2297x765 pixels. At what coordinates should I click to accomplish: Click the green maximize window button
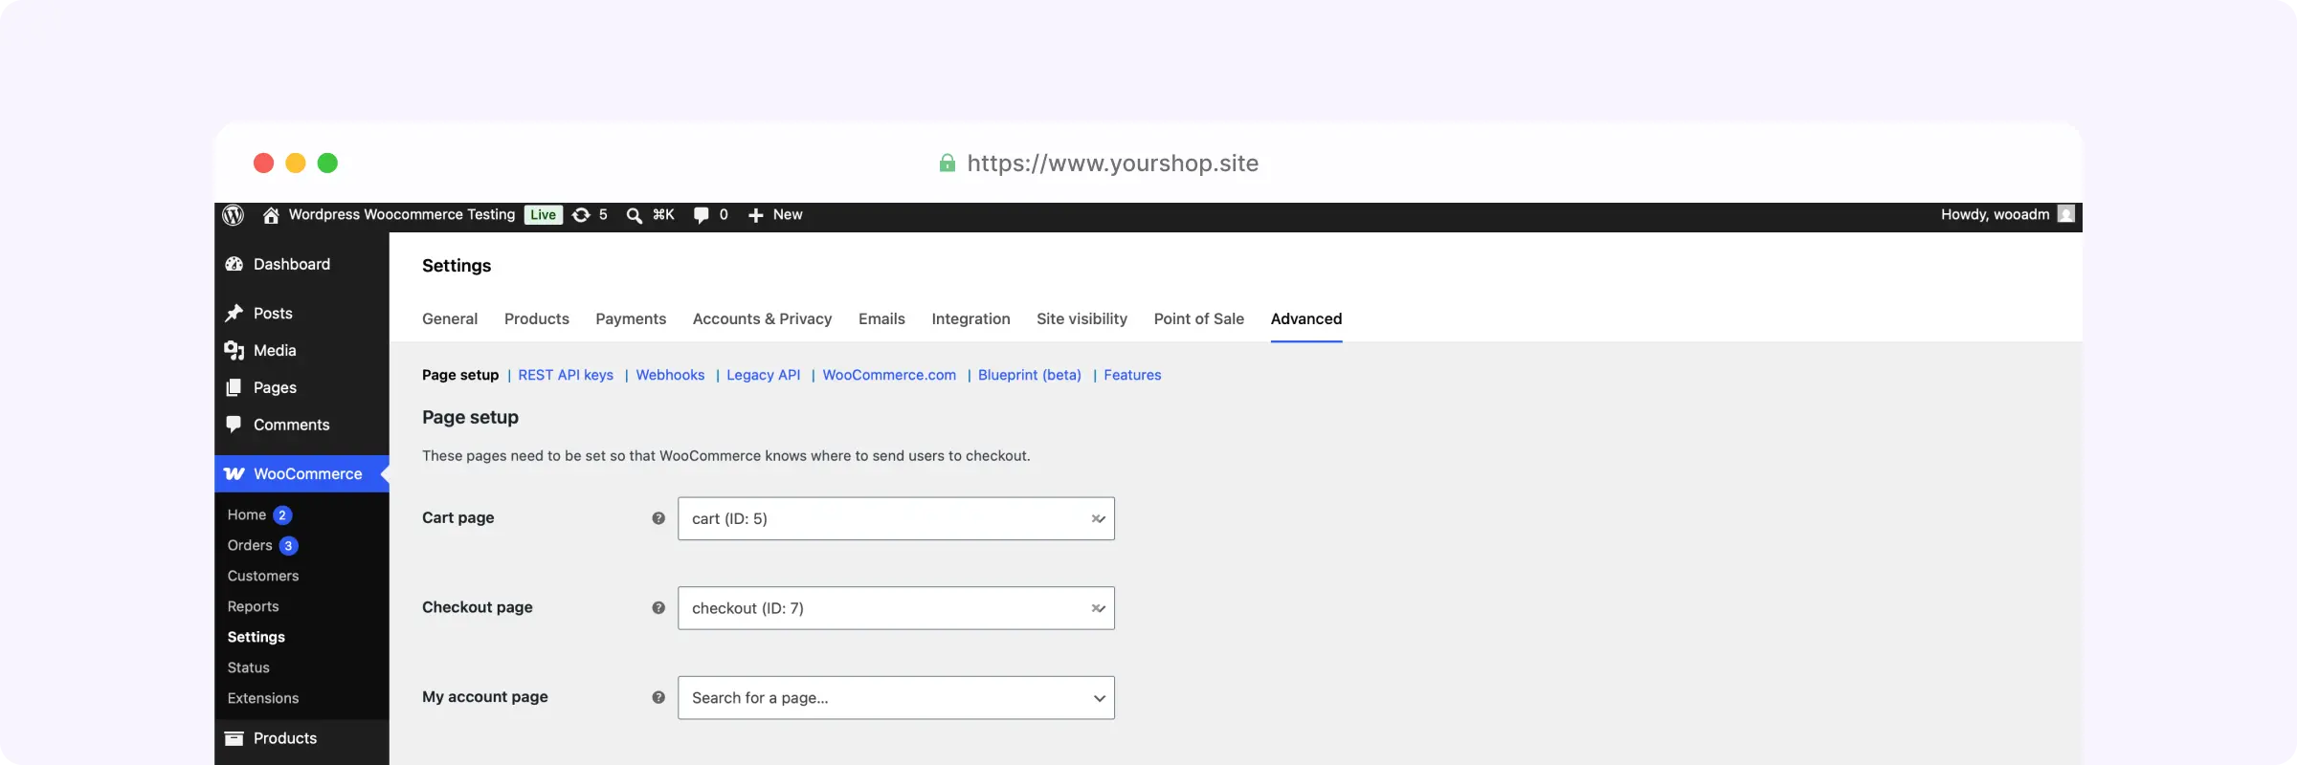pos(327,163)
